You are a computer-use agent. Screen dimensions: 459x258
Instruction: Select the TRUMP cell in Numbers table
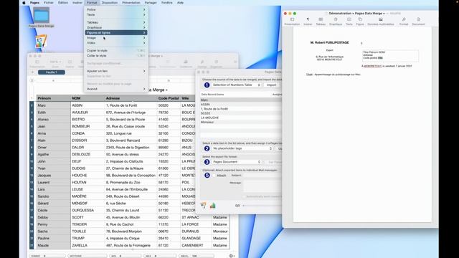(87, 239)
